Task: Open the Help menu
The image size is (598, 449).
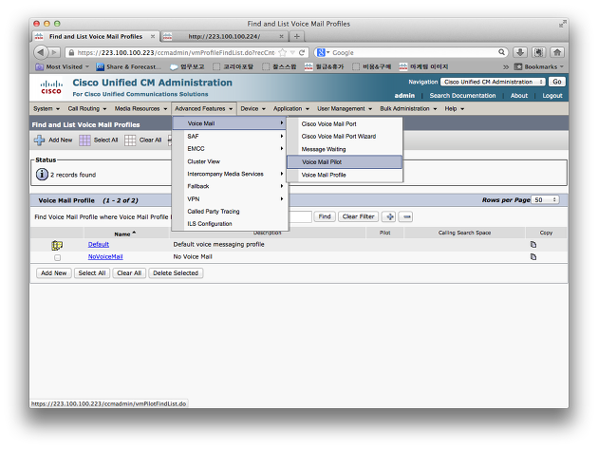Action: (455, 109)
